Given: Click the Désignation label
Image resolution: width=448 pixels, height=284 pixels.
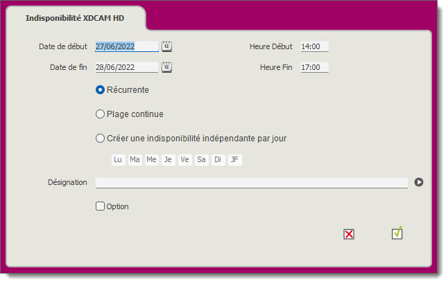Looking at the screenshot, I should tap(67, 182).
